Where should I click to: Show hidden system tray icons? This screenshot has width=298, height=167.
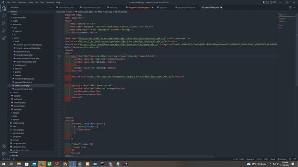(271, 164)
